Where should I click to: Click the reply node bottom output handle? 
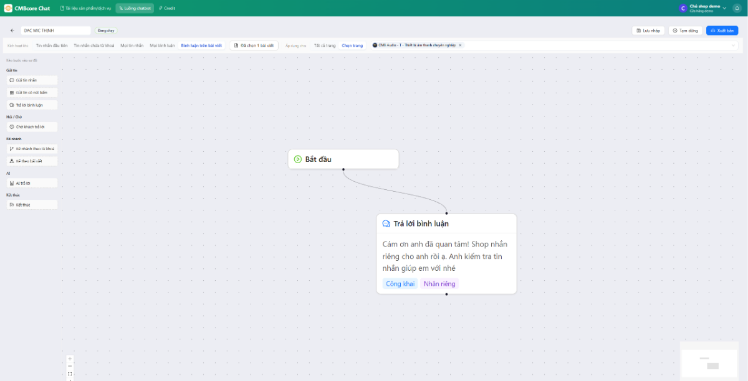[x=446, y=294]
